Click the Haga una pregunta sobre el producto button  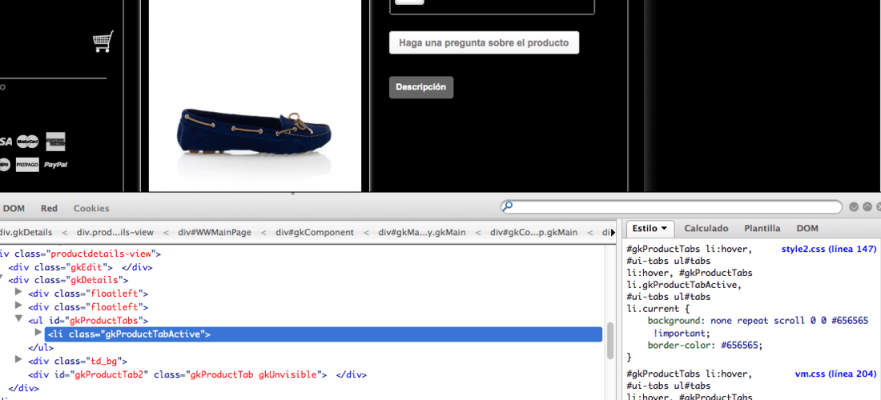[x=484, y=42]
